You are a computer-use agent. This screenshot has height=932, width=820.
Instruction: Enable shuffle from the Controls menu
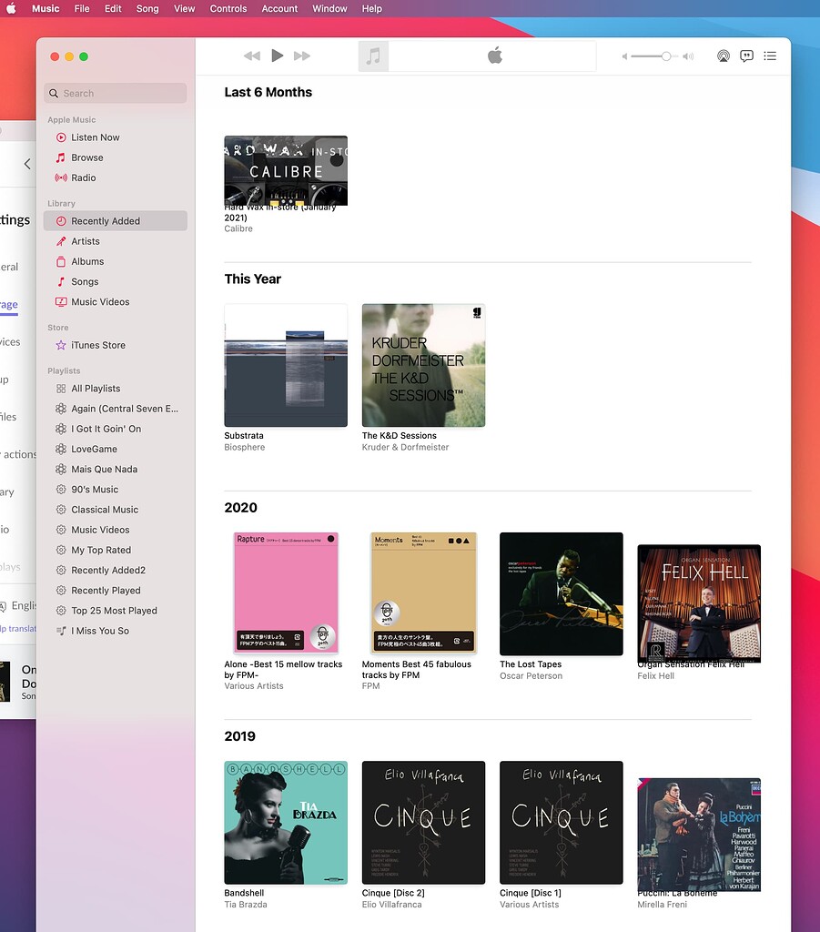(228, 8)
